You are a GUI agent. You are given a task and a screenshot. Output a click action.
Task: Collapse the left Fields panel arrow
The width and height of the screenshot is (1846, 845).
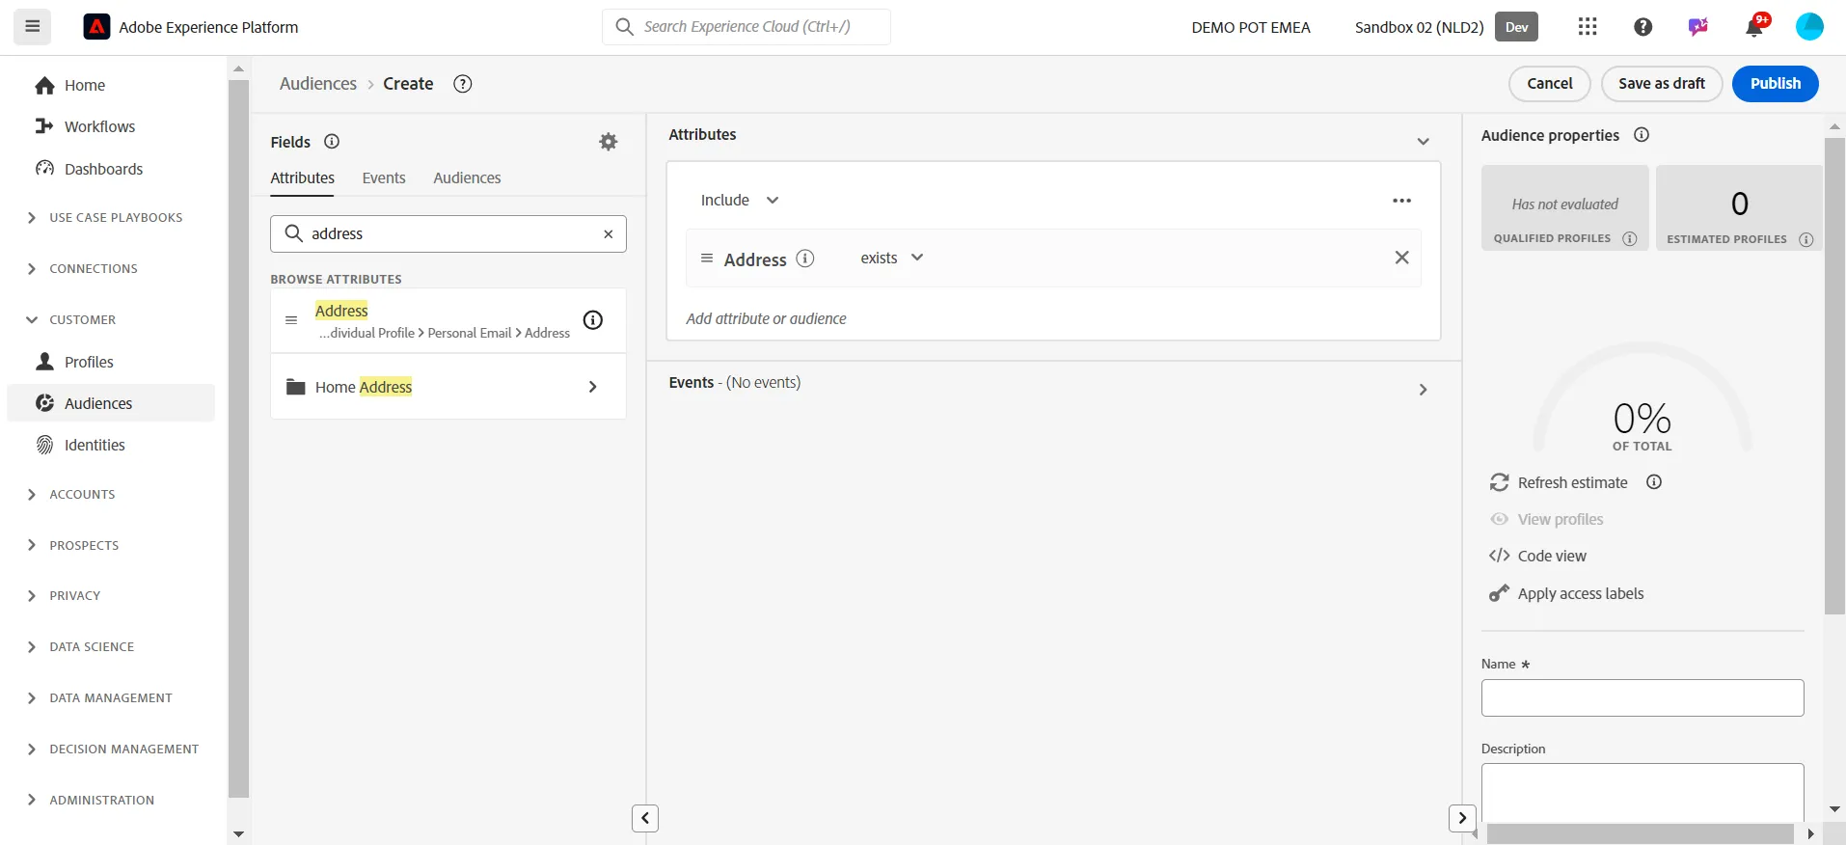645,818
